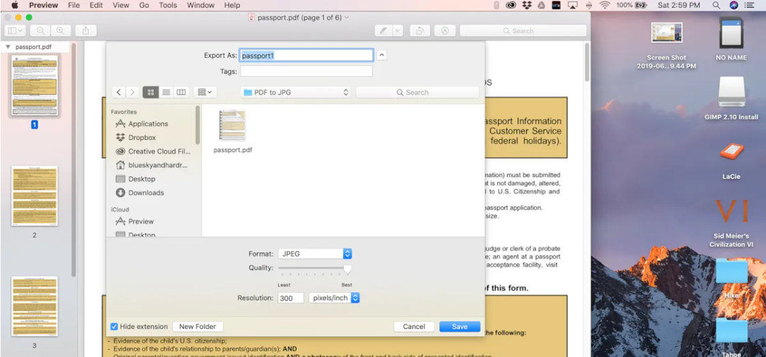Go forward with the right chevron button
Viewport: 766px width, 357px height.
(133, 92)
